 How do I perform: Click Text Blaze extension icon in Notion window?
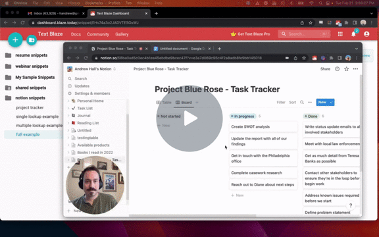[315, 58]
